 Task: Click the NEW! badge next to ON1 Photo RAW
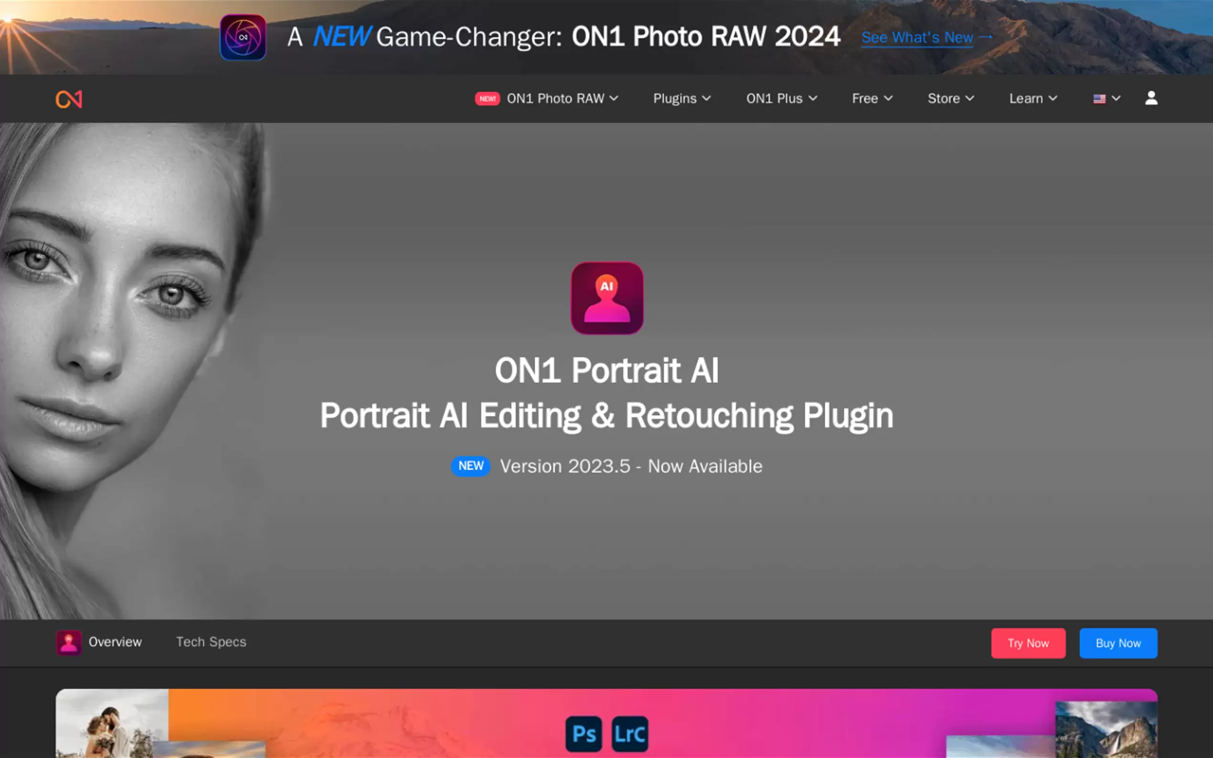[x=487, y=99]
